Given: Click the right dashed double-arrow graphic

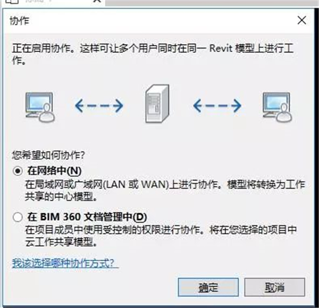Looking at the screenshot, I should (217, 106).
